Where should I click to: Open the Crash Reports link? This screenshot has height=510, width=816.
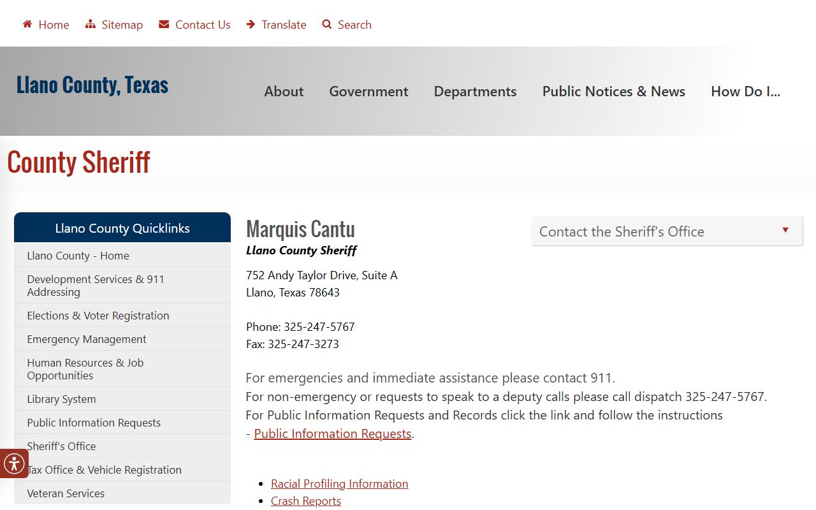306,501
